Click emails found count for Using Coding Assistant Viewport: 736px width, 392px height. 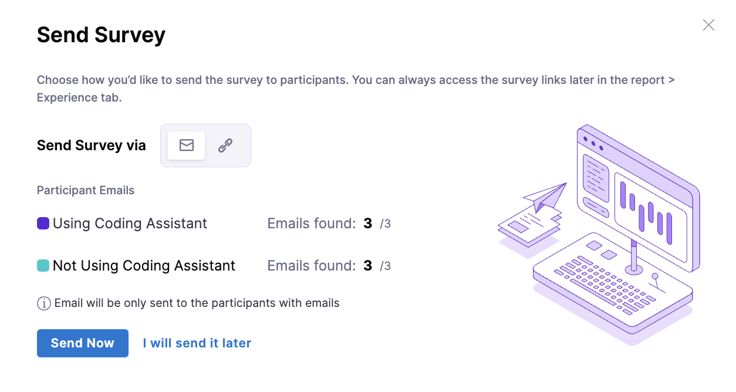pos(368,224)
